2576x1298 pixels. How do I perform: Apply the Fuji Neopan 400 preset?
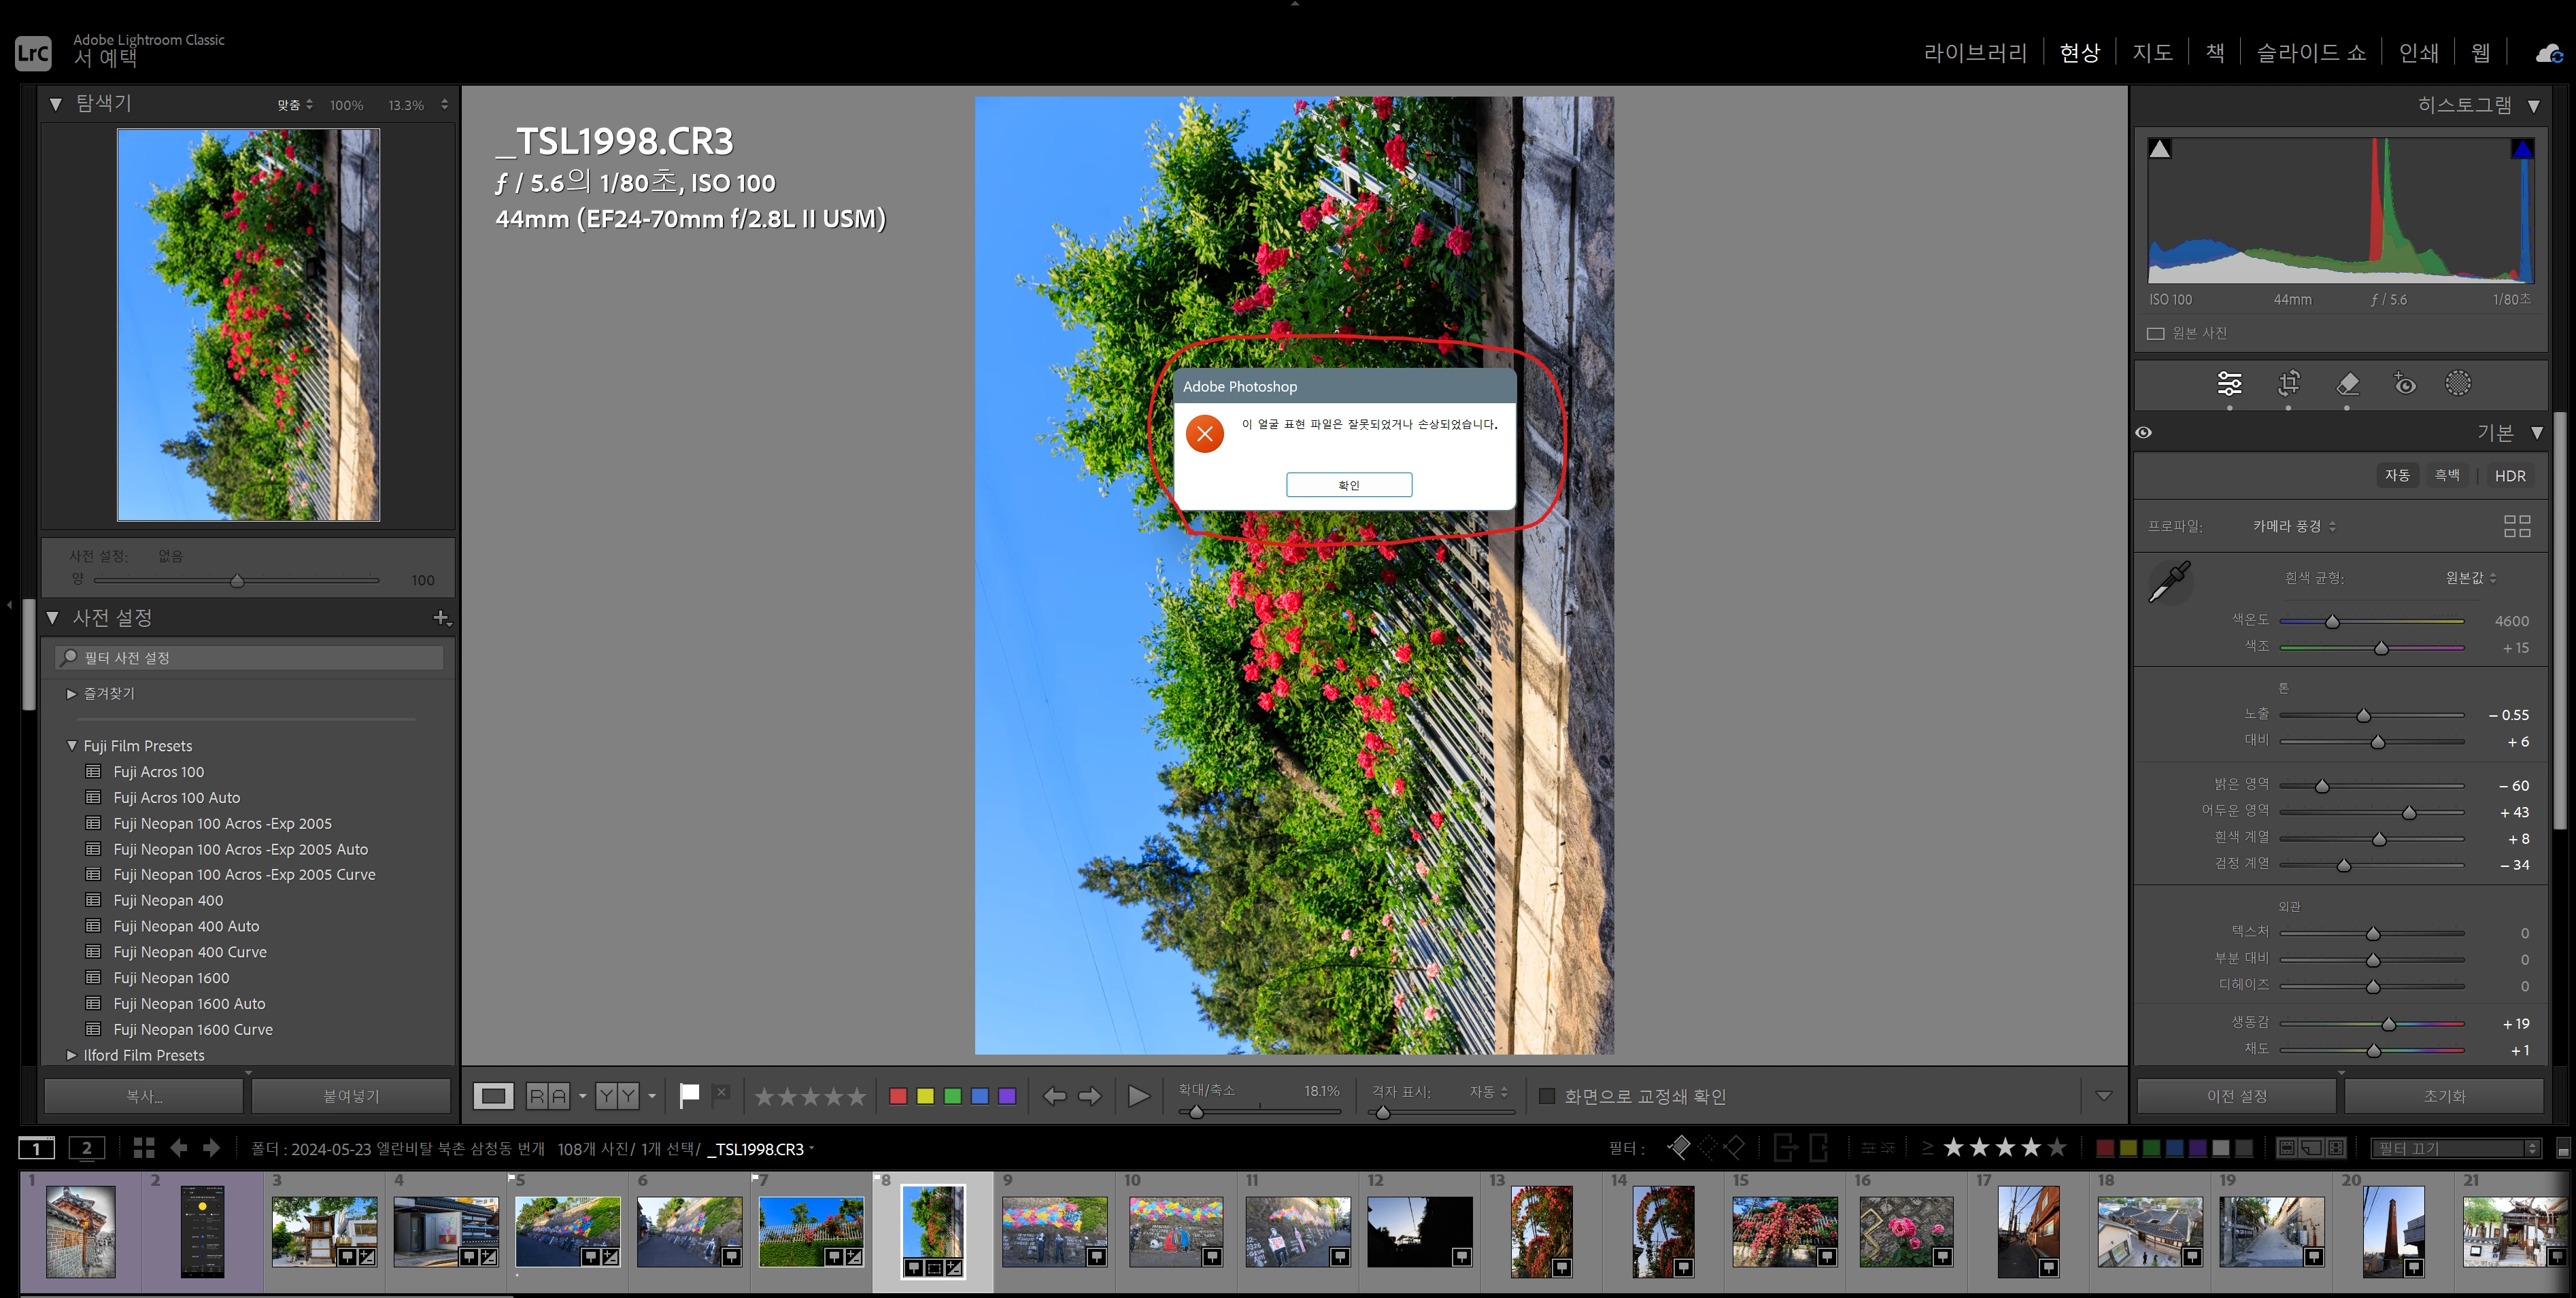click(168, 900)
